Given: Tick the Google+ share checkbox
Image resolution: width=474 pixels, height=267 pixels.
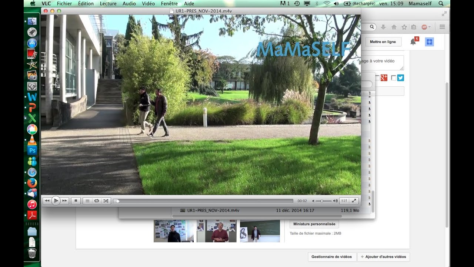Looking at the screenshot, I should coord(377,78).
